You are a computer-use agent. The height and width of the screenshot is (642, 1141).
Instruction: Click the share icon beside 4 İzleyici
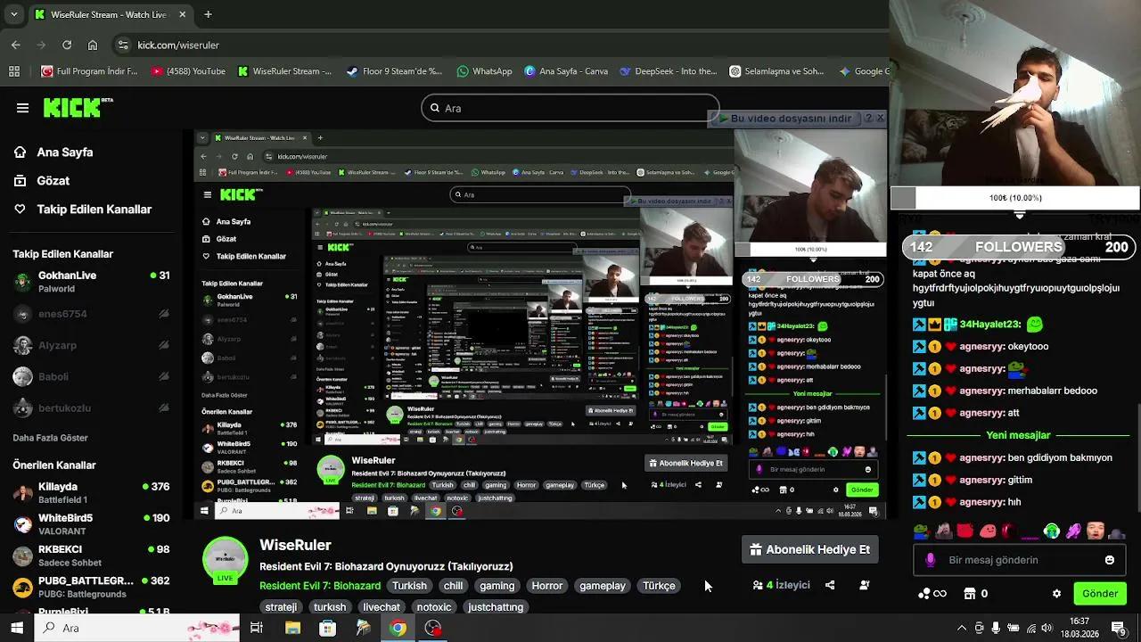coord(830,586)
